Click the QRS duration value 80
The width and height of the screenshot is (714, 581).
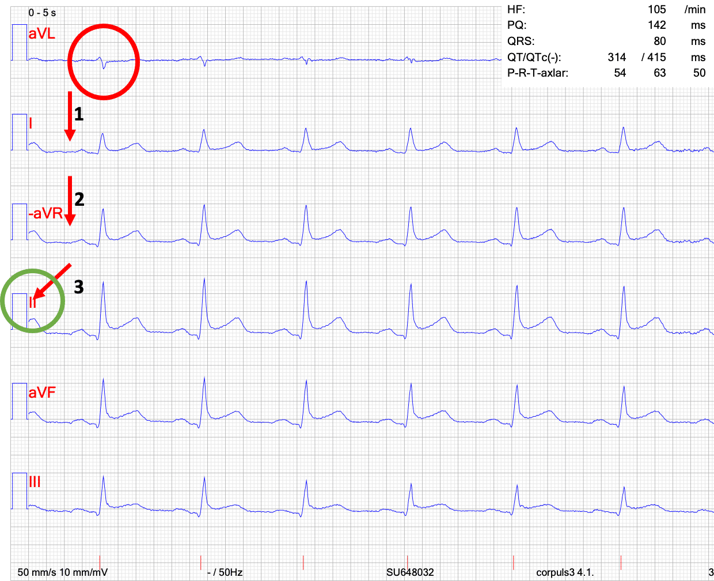tap(660, 41)
